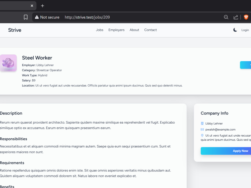
Task: Click the Company Info heading
Action: coord(214,113)
